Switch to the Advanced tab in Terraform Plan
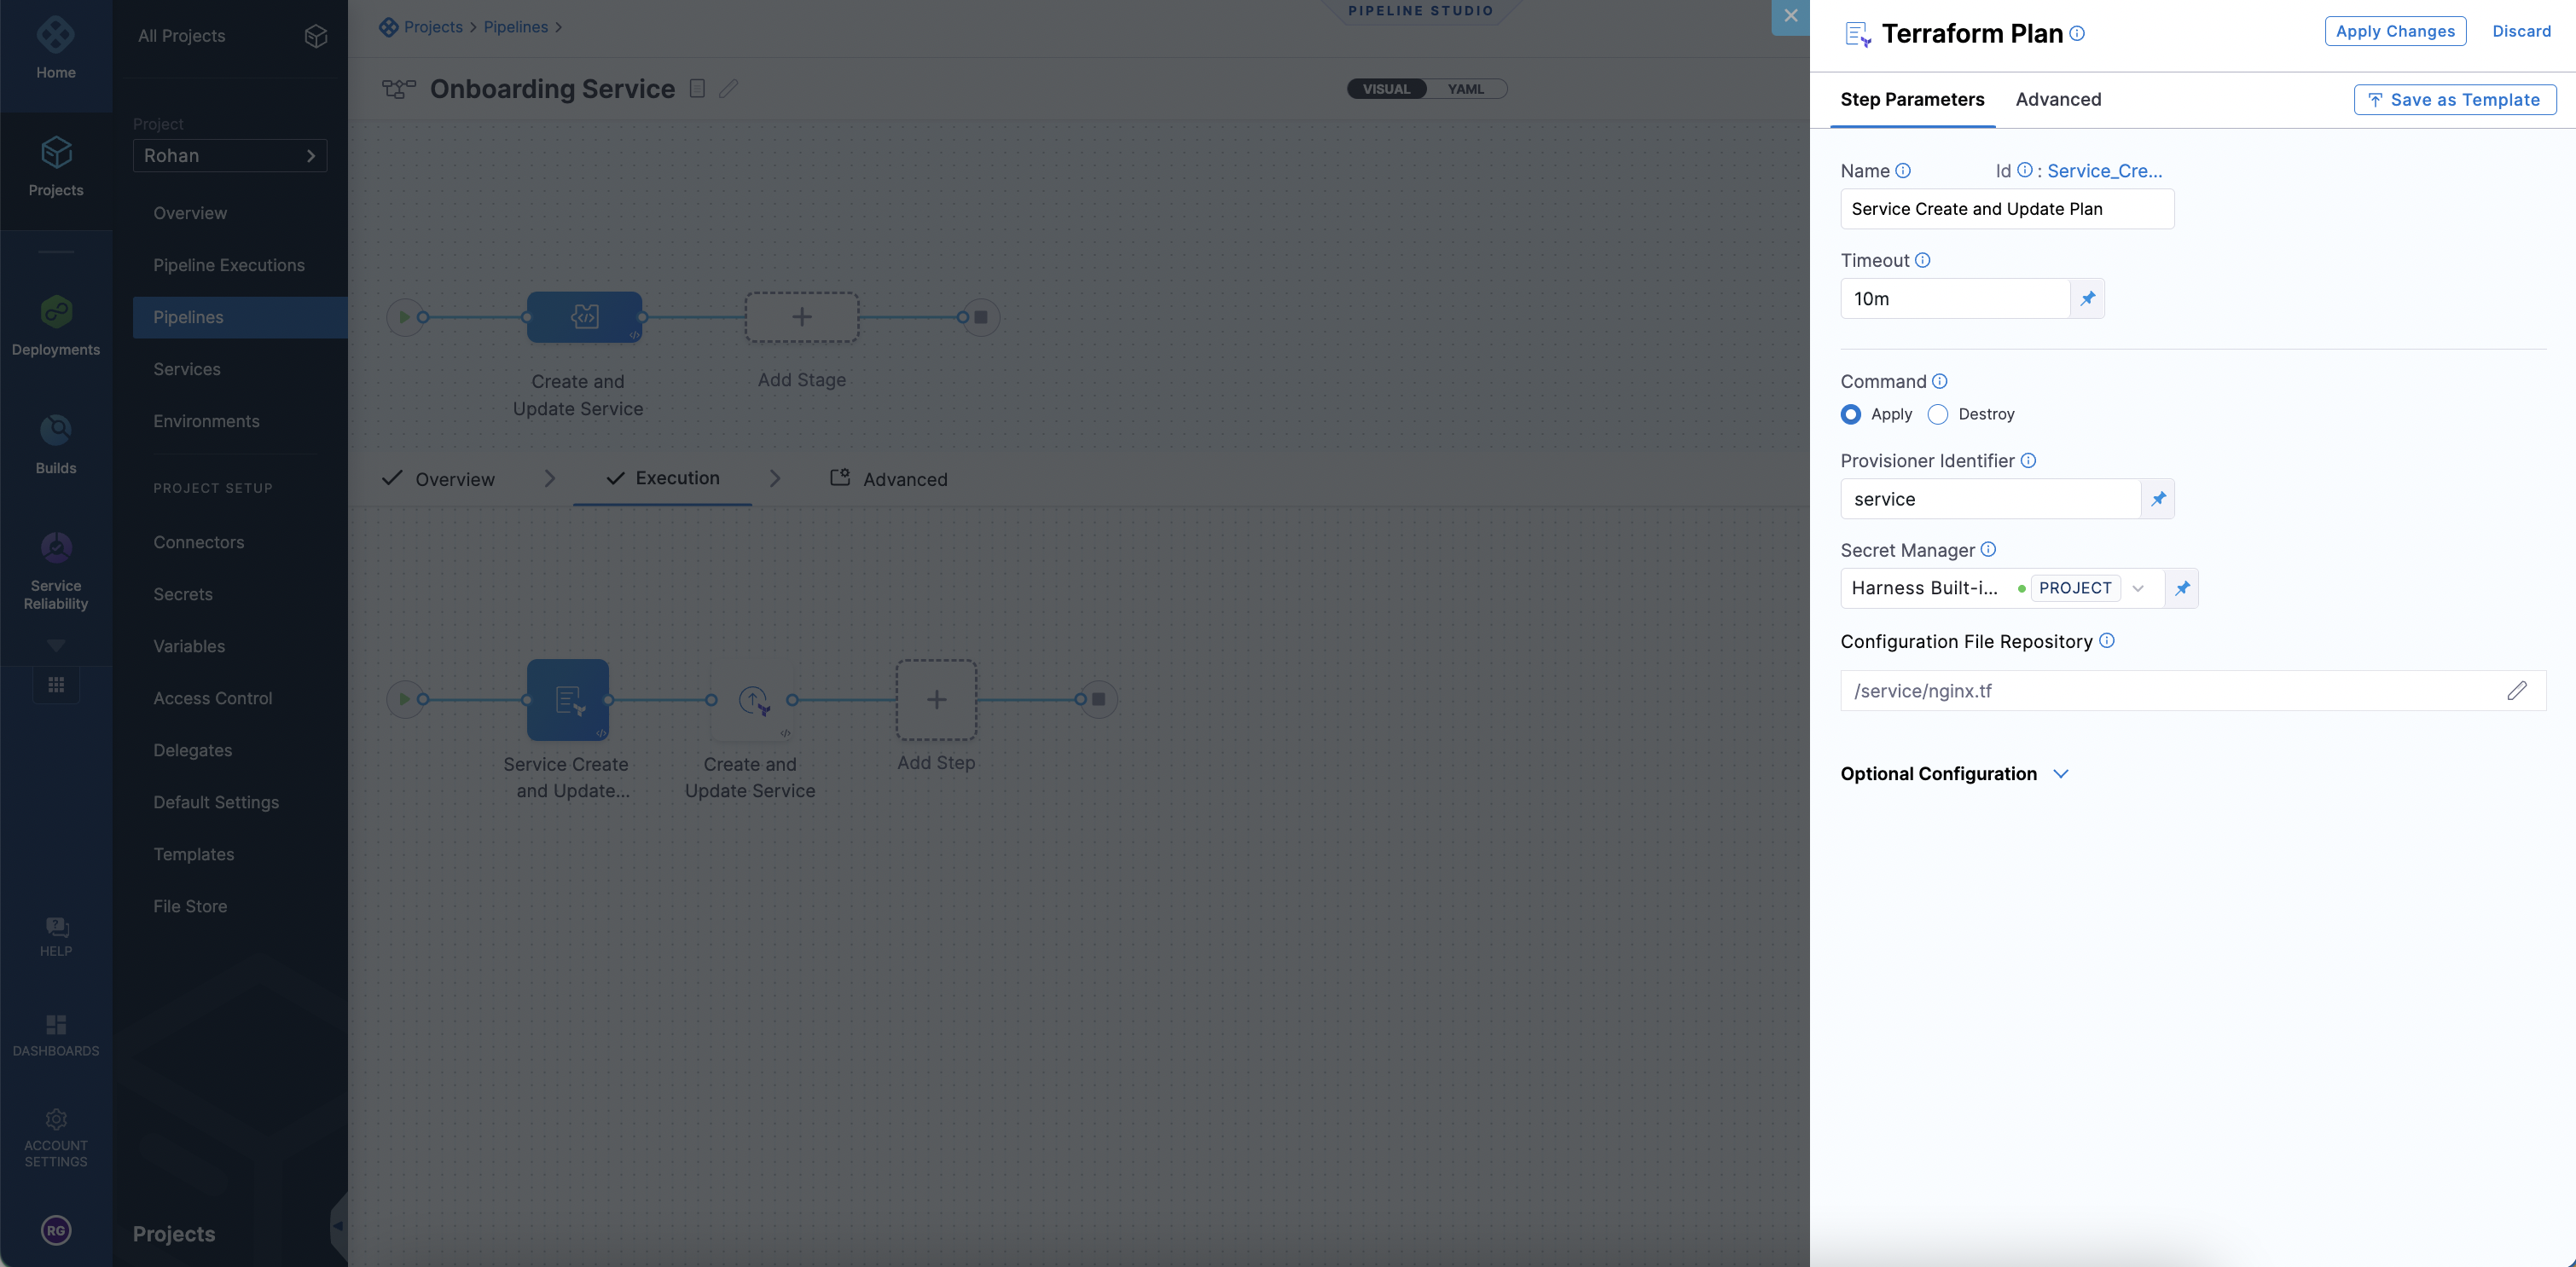2576x1267 pixels. [2058, 99]
